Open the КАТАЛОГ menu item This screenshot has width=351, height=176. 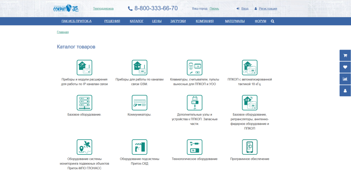[x=136, y=21]
